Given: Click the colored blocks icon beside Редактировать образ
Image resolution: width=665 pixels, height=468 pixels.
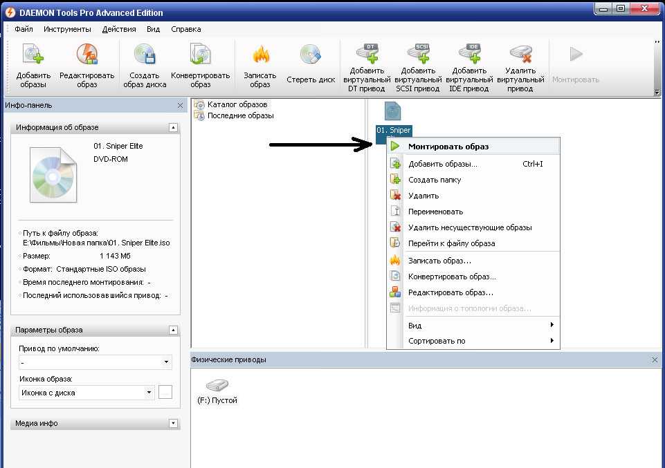Looking at the screenshot, I should pos(395,292).
